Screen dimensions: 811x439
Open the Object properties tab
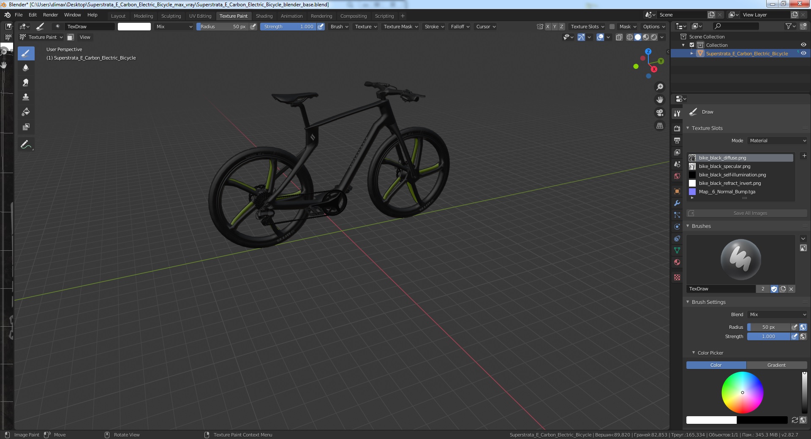tap(677, 191)
